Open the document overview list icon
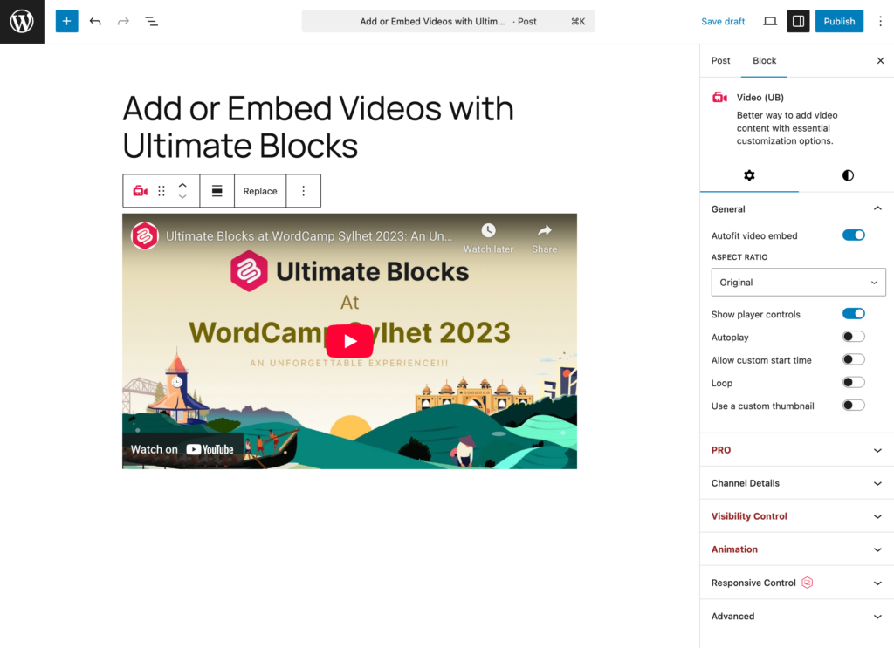 click(x=151, y=21)
